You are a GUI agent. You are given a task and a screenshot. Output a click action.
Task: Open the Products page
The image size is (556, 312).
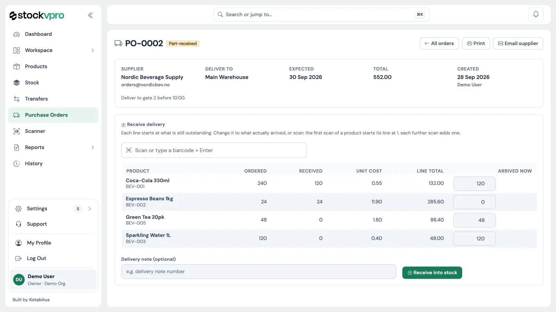pyautogui.click(x=53, y=67)
